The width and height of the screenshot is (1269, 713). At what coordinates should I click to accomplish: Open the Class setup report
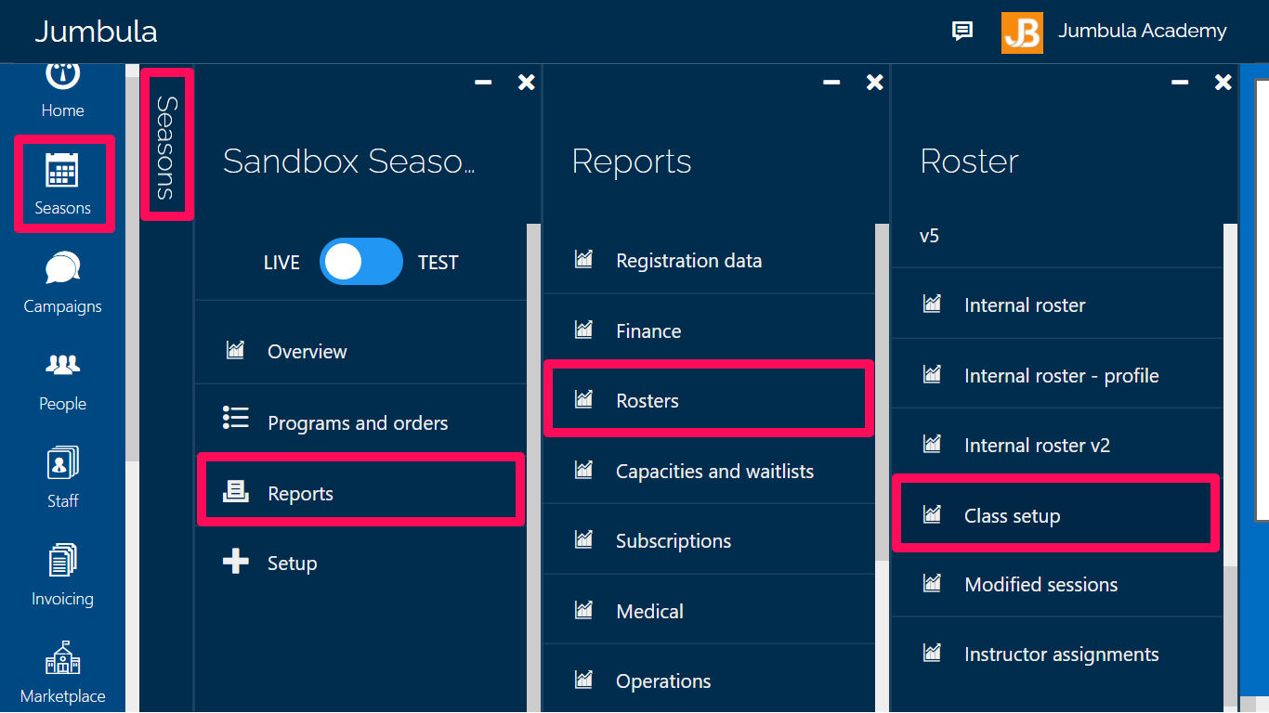click(1055, 514)
